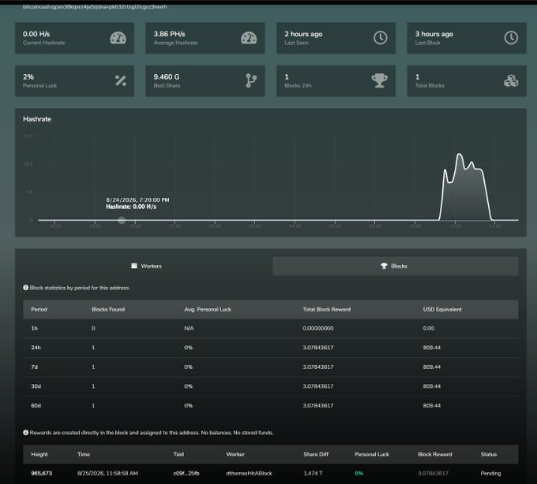Click the Best Share branch icon
The image size is (537, 484).
(x=251, y=80)
